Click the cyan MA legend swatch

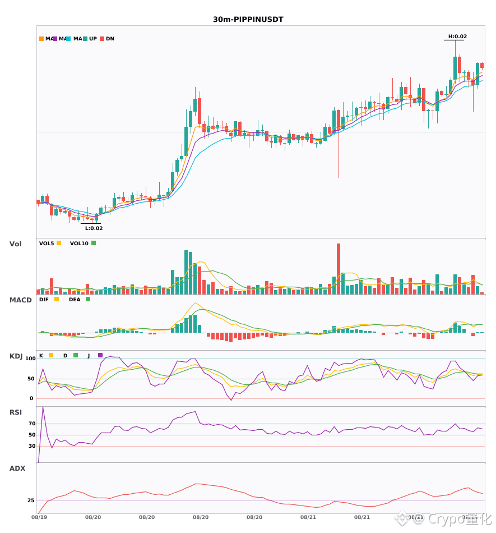coord(68,39)
